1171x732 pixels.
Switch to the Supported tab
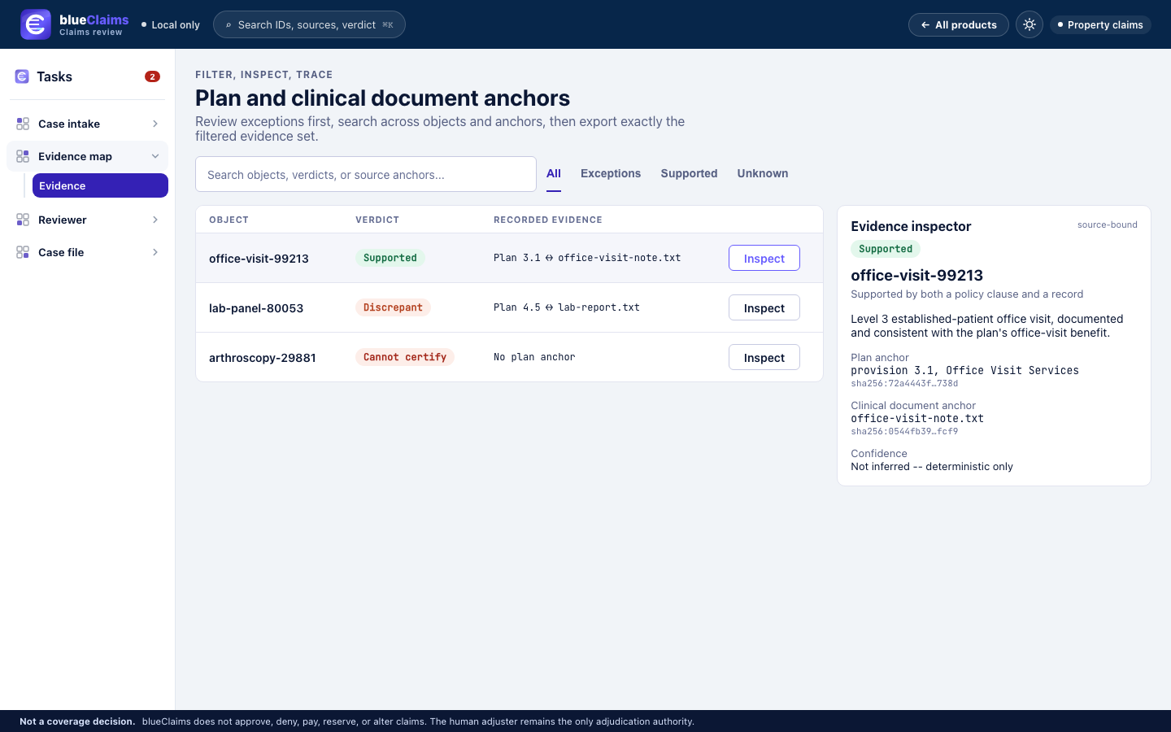click(x=689, y=173)
